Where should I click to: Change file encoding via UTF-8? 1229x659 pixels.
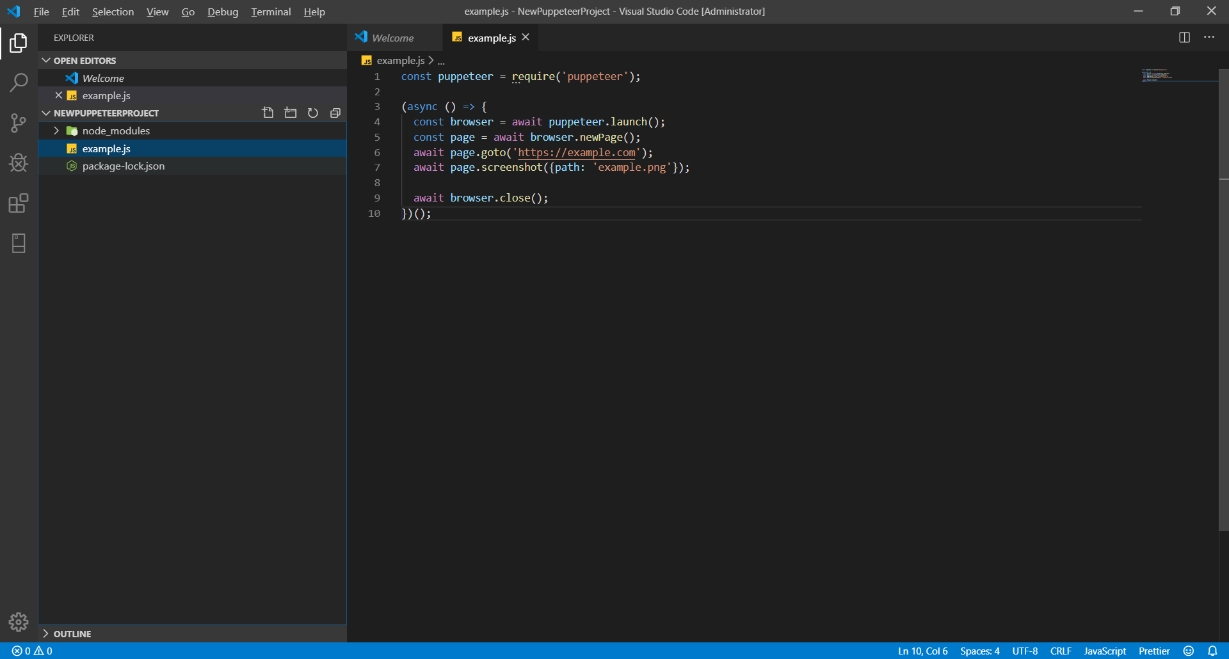click(x=1025, y=651)
